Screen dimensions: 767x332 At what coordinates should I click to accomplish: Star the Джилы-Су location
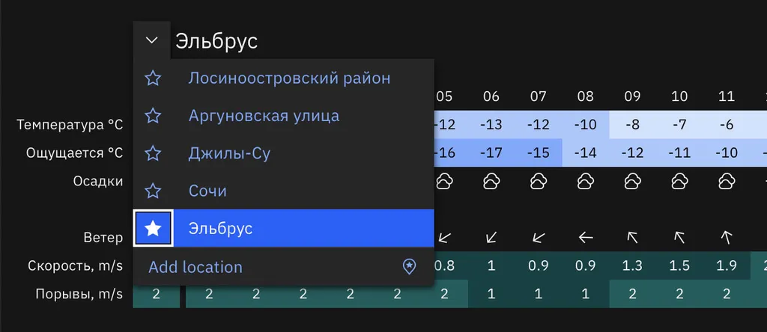153,153
